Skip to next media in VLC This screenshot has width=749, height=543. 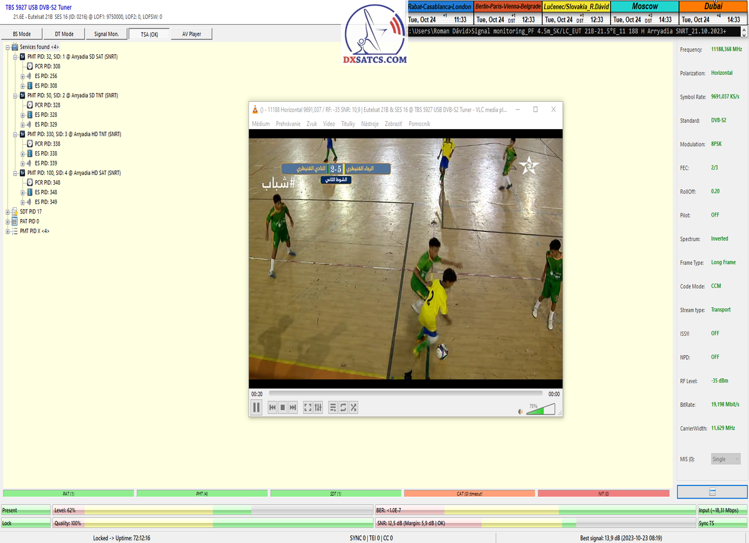293,408
